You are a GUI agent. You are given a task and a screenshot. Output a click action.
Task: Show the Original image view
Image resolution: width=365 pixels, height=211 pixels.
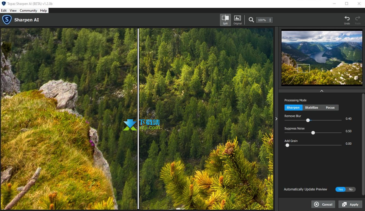coord(237,20)
